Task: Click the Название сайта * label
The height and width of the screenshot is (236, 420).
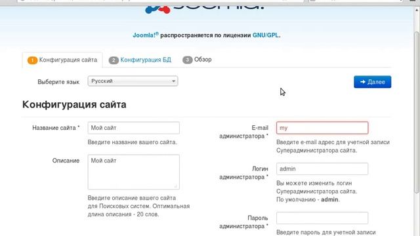Action: [56, 128]
